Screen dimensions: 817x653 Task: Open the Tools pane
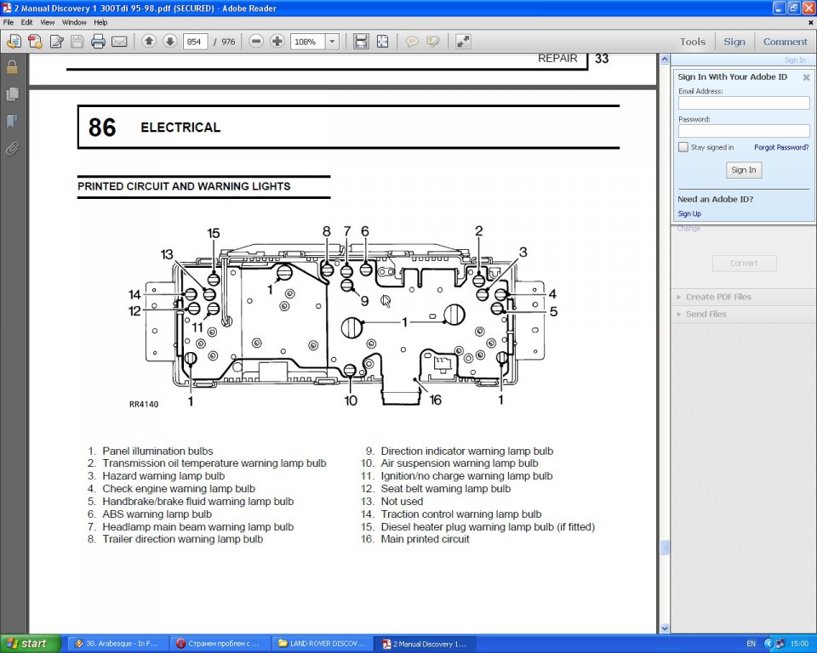(693, 42)
